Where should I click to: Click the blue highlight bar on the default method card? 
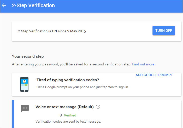point(13,114)
